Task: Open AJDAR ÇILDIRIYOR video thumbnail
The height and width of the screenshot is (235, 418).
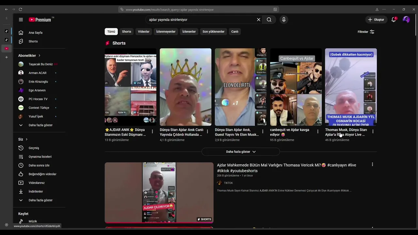Action: [x=159, y=193]
